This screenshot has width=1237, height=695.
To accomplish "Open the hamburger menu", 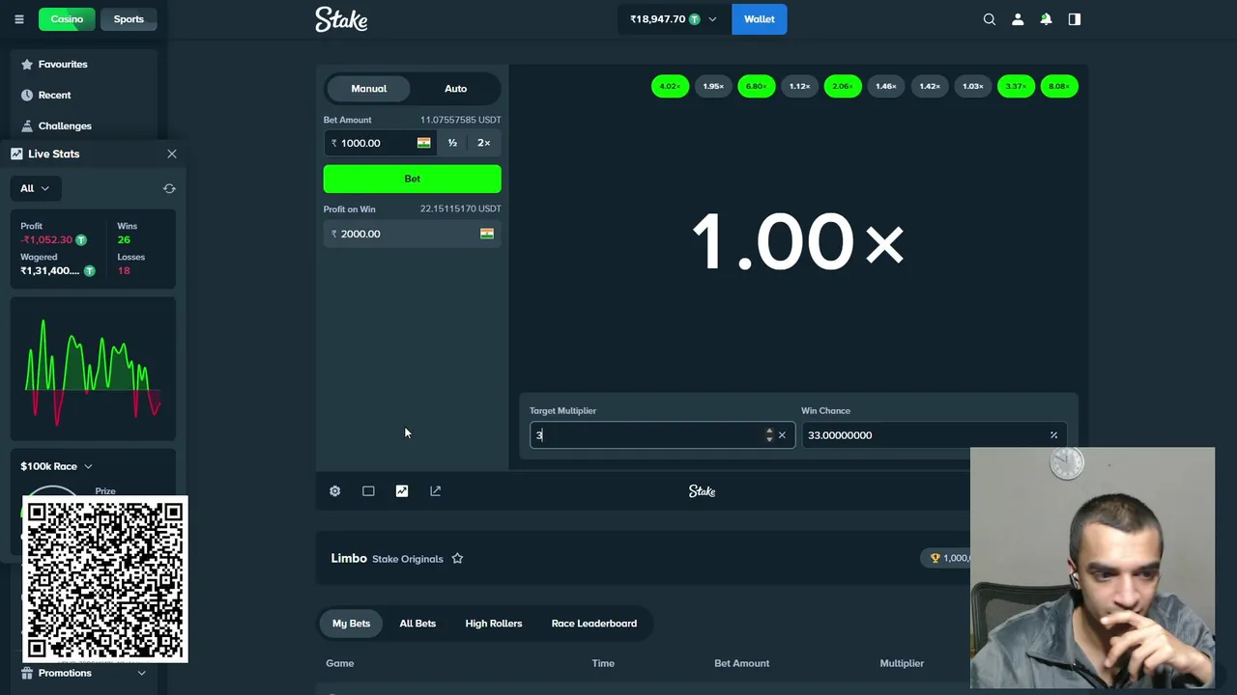I will [18, 19].
